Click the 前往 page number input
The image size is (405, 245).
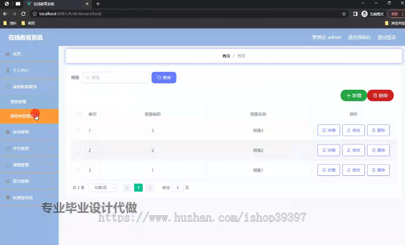point(177,188)
